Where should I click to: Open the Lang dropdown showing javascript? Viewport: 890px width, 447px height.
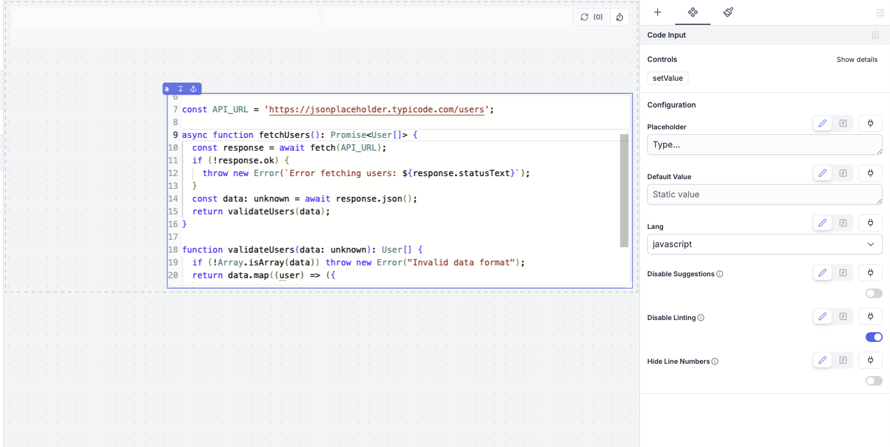(x=764, y=244)
